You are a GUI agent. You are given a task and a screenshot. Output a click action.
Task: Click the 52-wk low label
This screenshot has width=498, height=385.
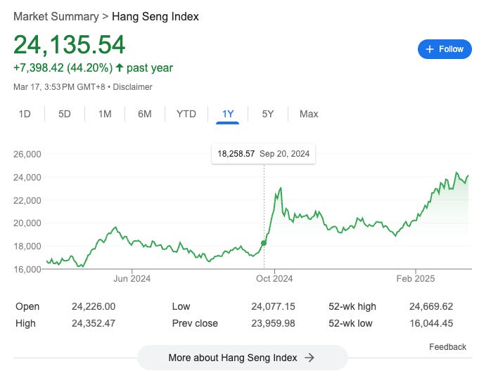click(x=350, y=323)
